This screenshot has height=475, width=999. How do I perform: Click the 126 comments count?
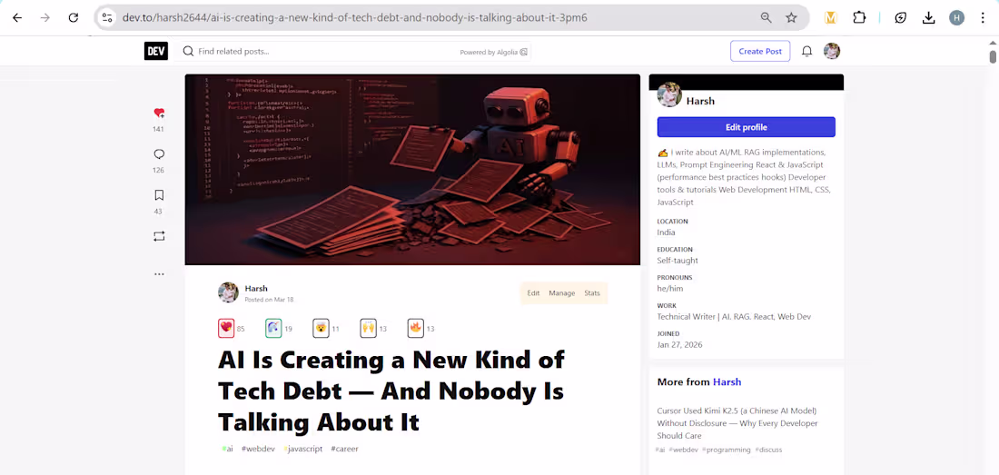click(159, 170)
